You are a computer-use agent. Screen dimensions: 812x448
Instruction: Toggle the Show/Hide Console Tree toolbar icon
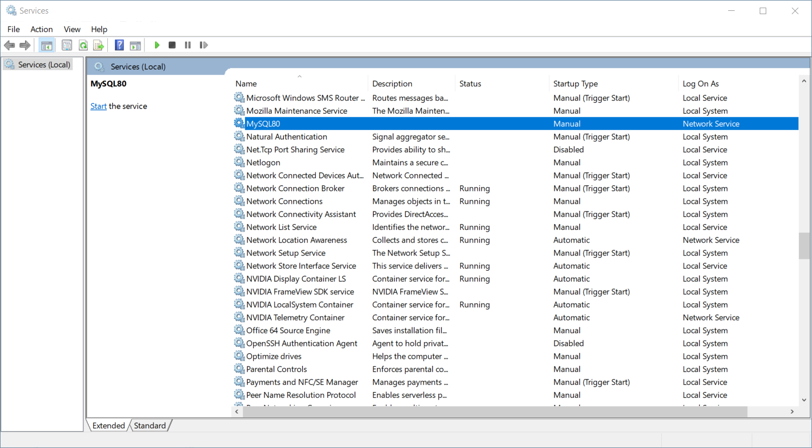pos(47,45)
